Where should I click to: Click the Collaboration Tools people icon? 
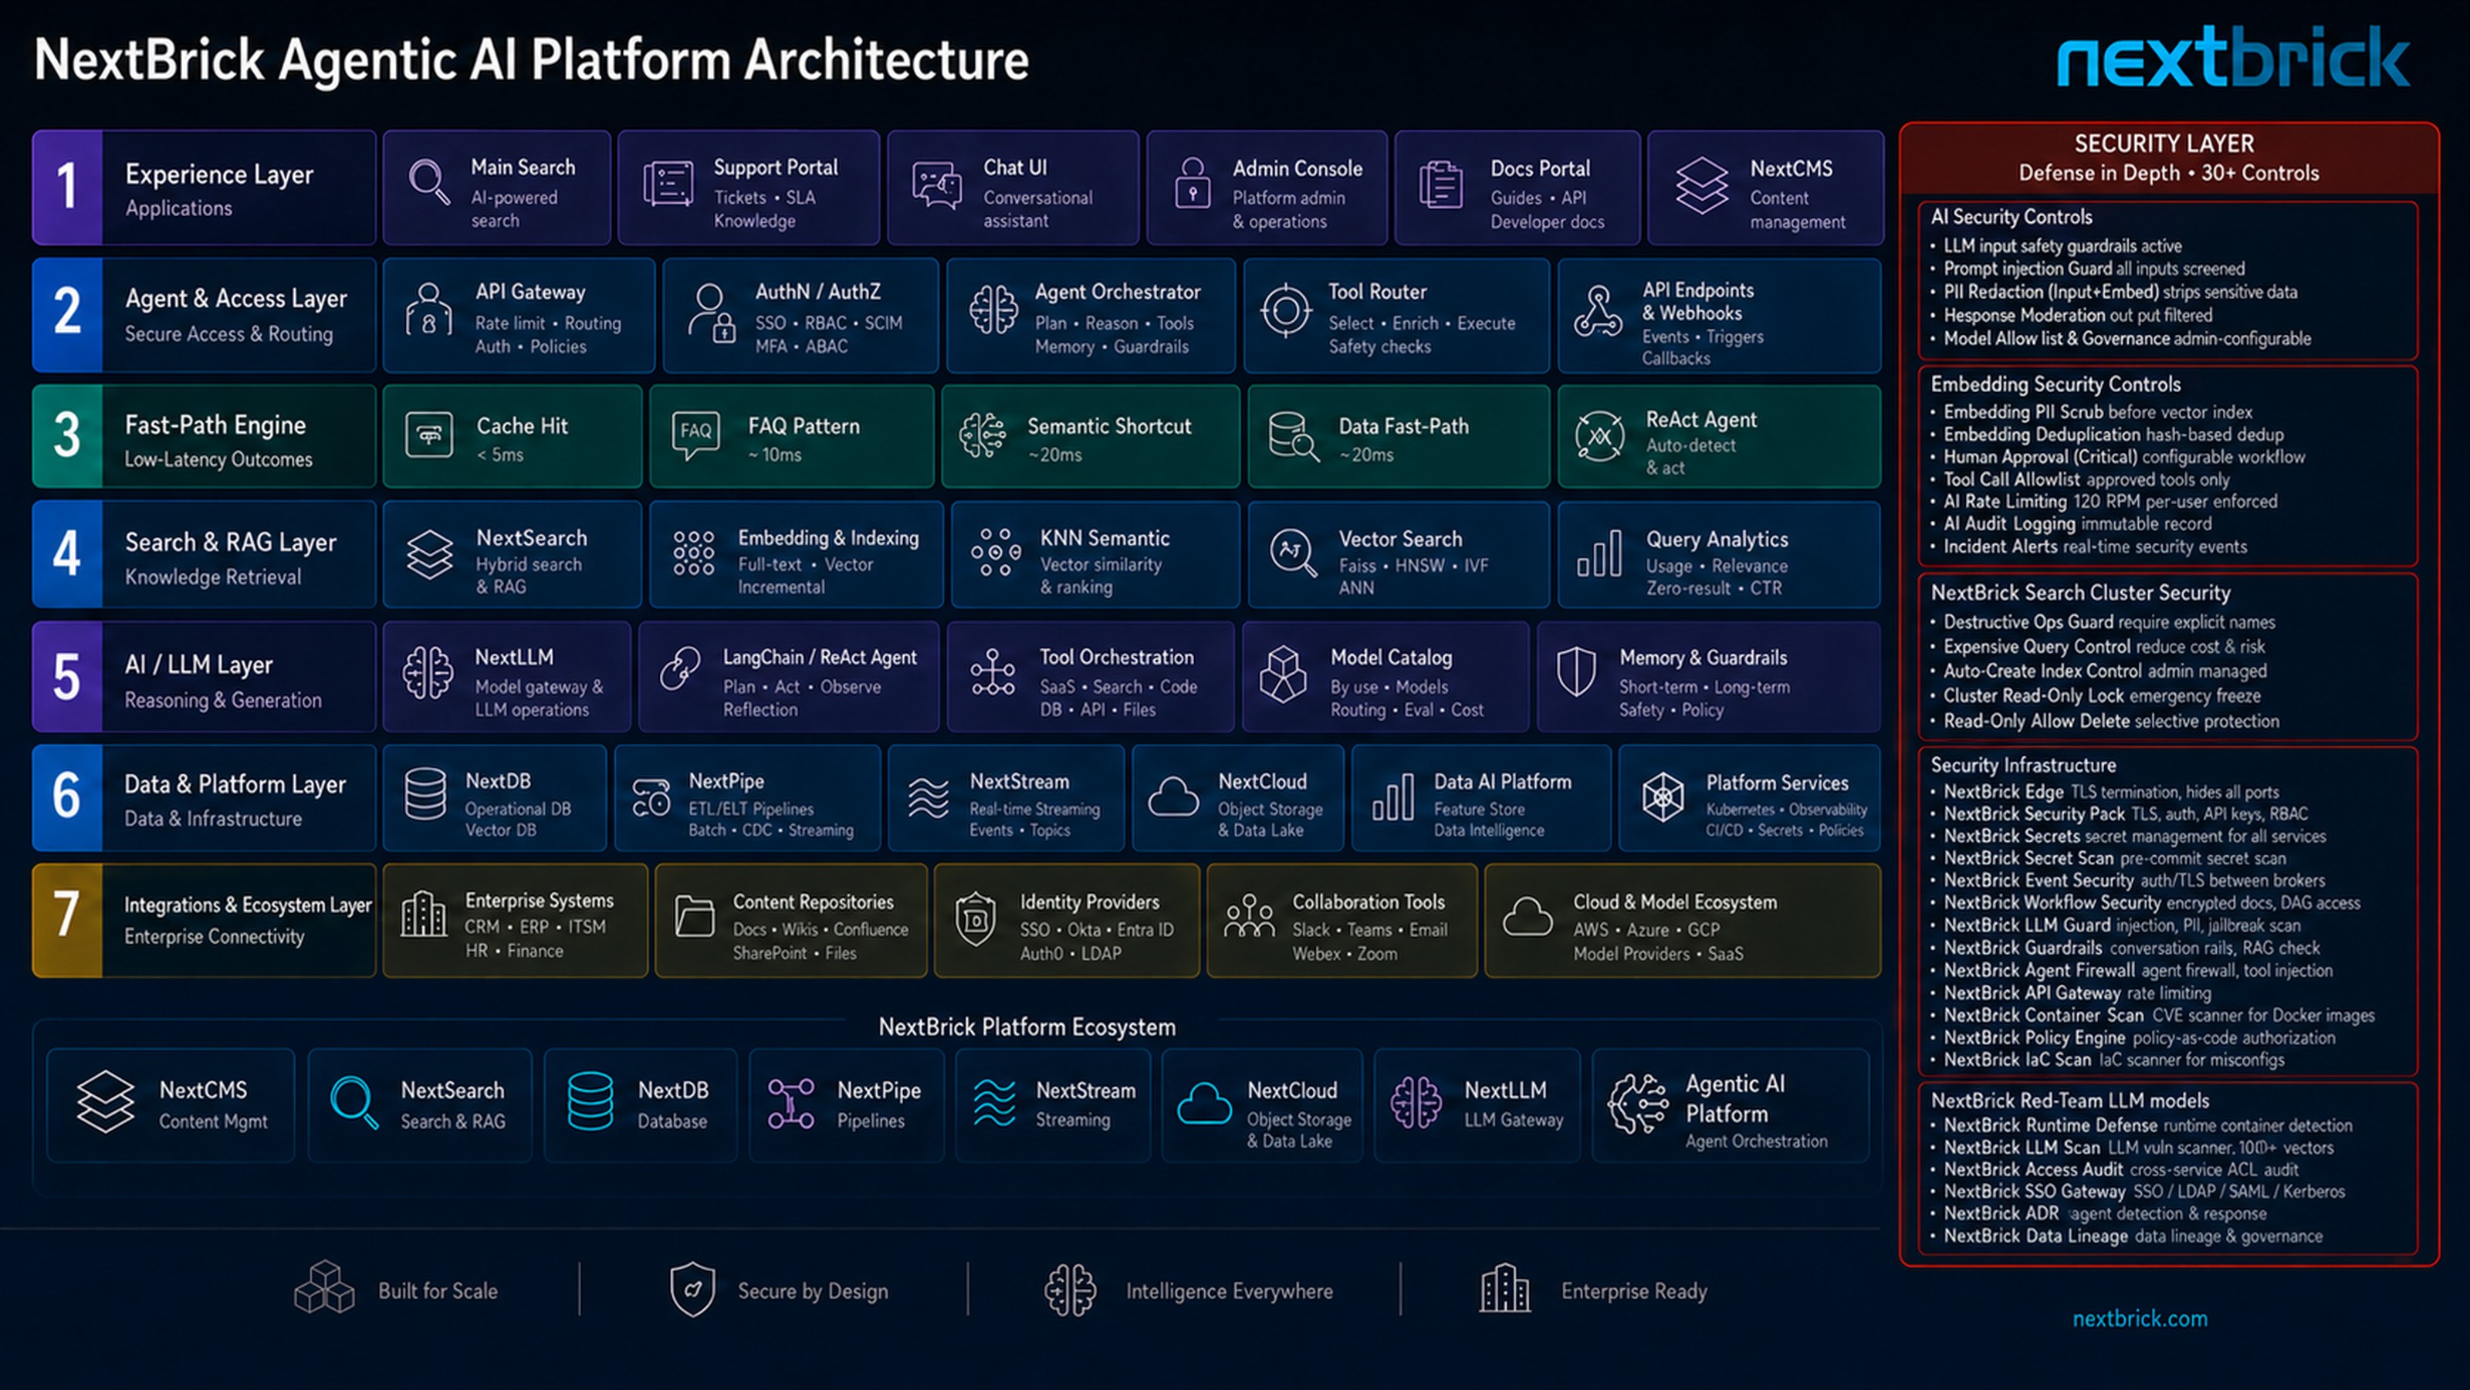pos(1248,916)
